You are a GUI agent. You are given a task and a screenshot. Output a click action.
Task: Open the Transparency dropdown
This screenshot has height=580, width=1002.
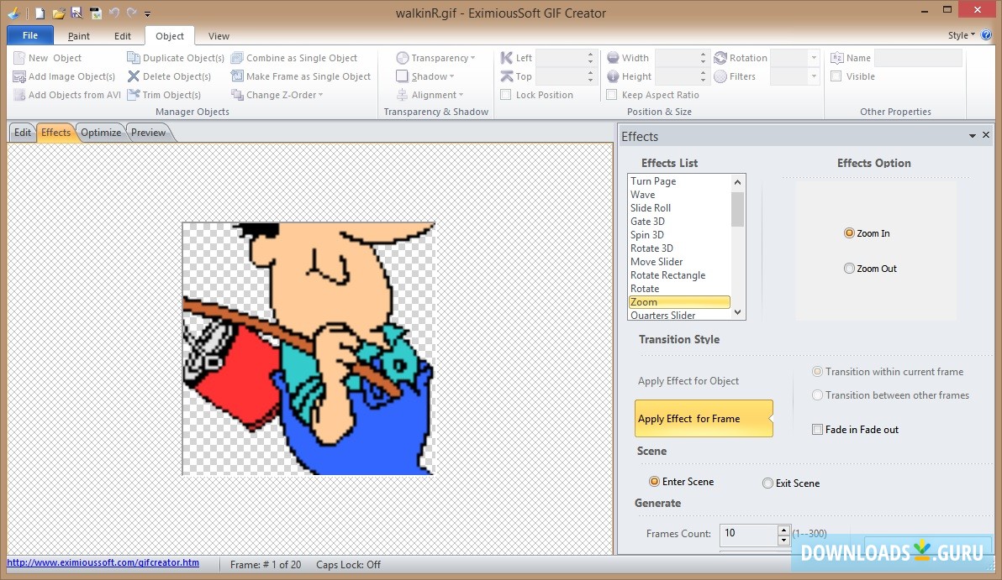click(x=435, y=58)
